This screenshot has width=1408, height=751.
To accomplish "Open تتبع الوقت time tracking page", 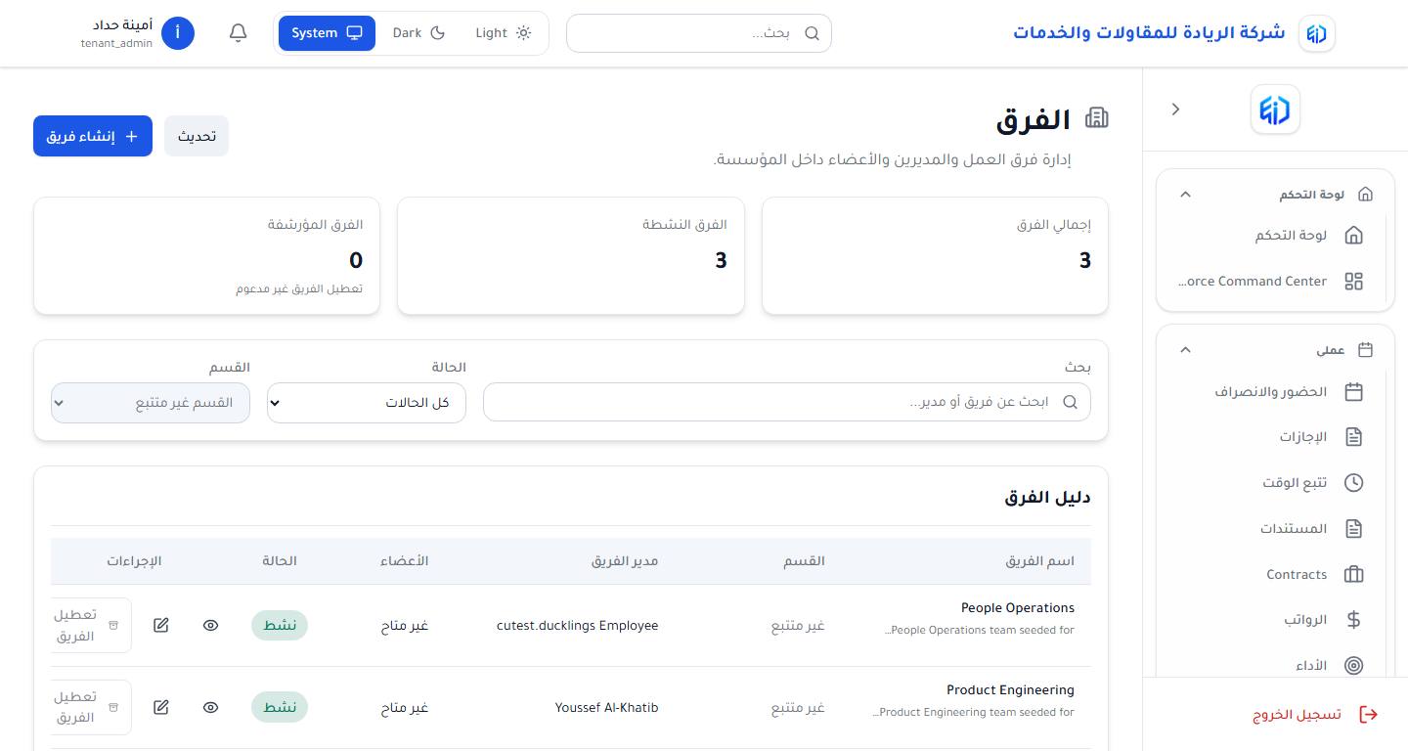I will pyautogui.click(x=1275, y=483).
